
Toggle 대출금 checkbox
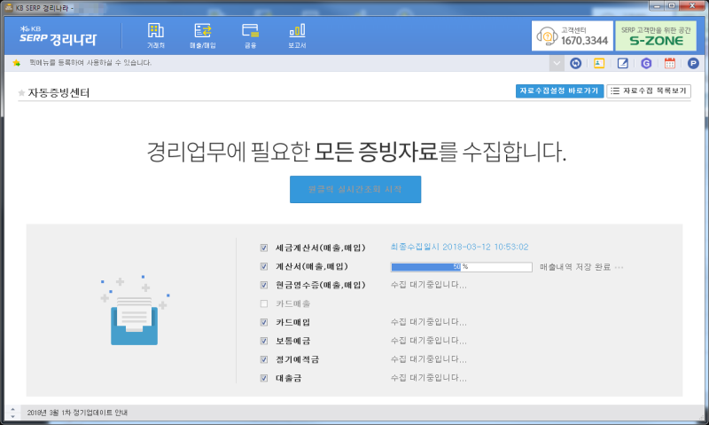click(264, 378)
